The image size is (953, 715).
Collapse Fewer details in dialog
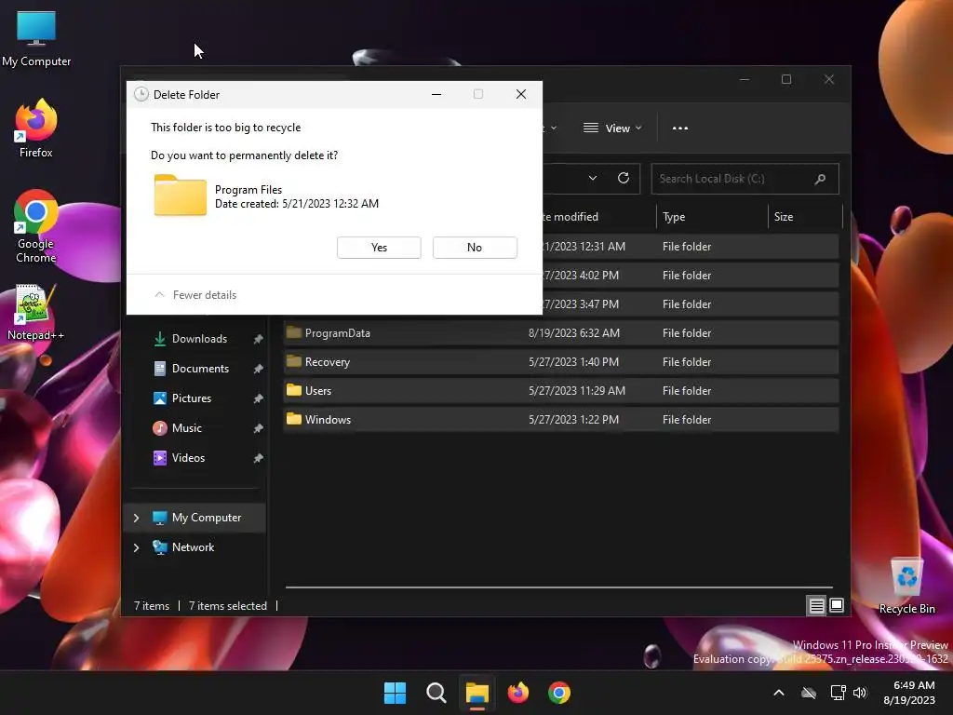pyautogui.click(x=195, y=295)
